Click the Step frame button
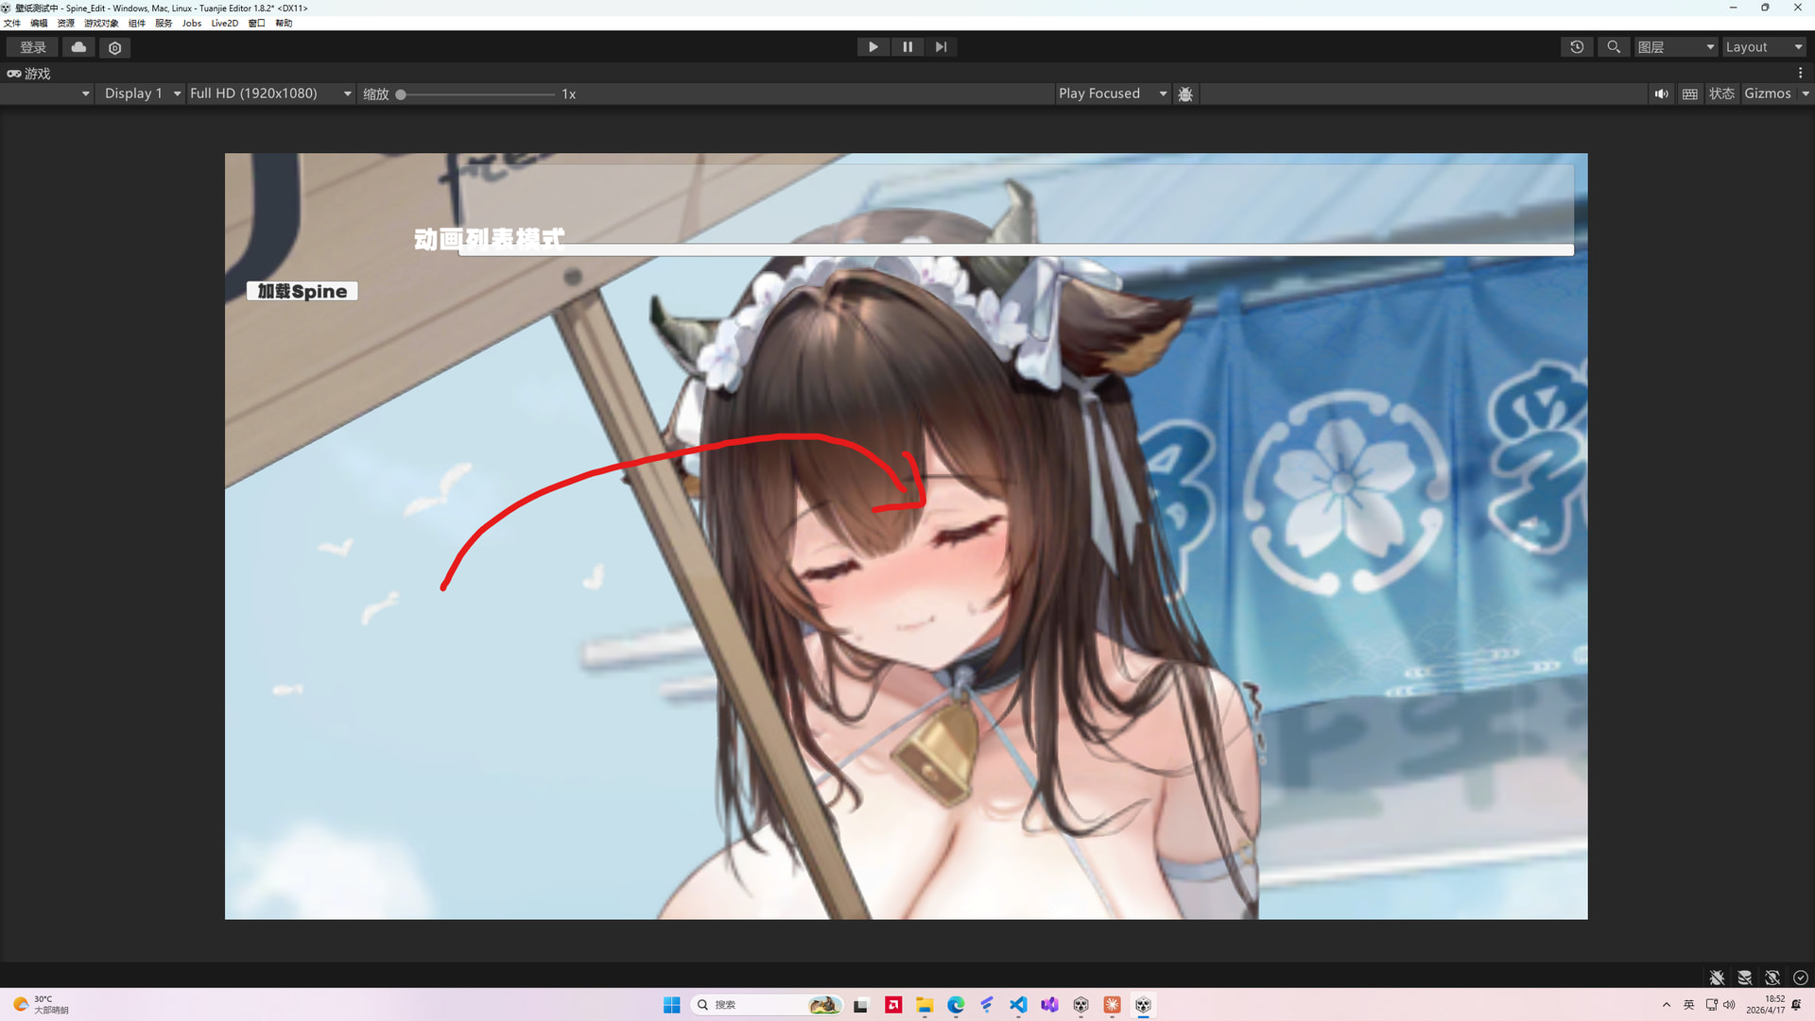This screenshot has width=1815, height=1021. (941, 47)
